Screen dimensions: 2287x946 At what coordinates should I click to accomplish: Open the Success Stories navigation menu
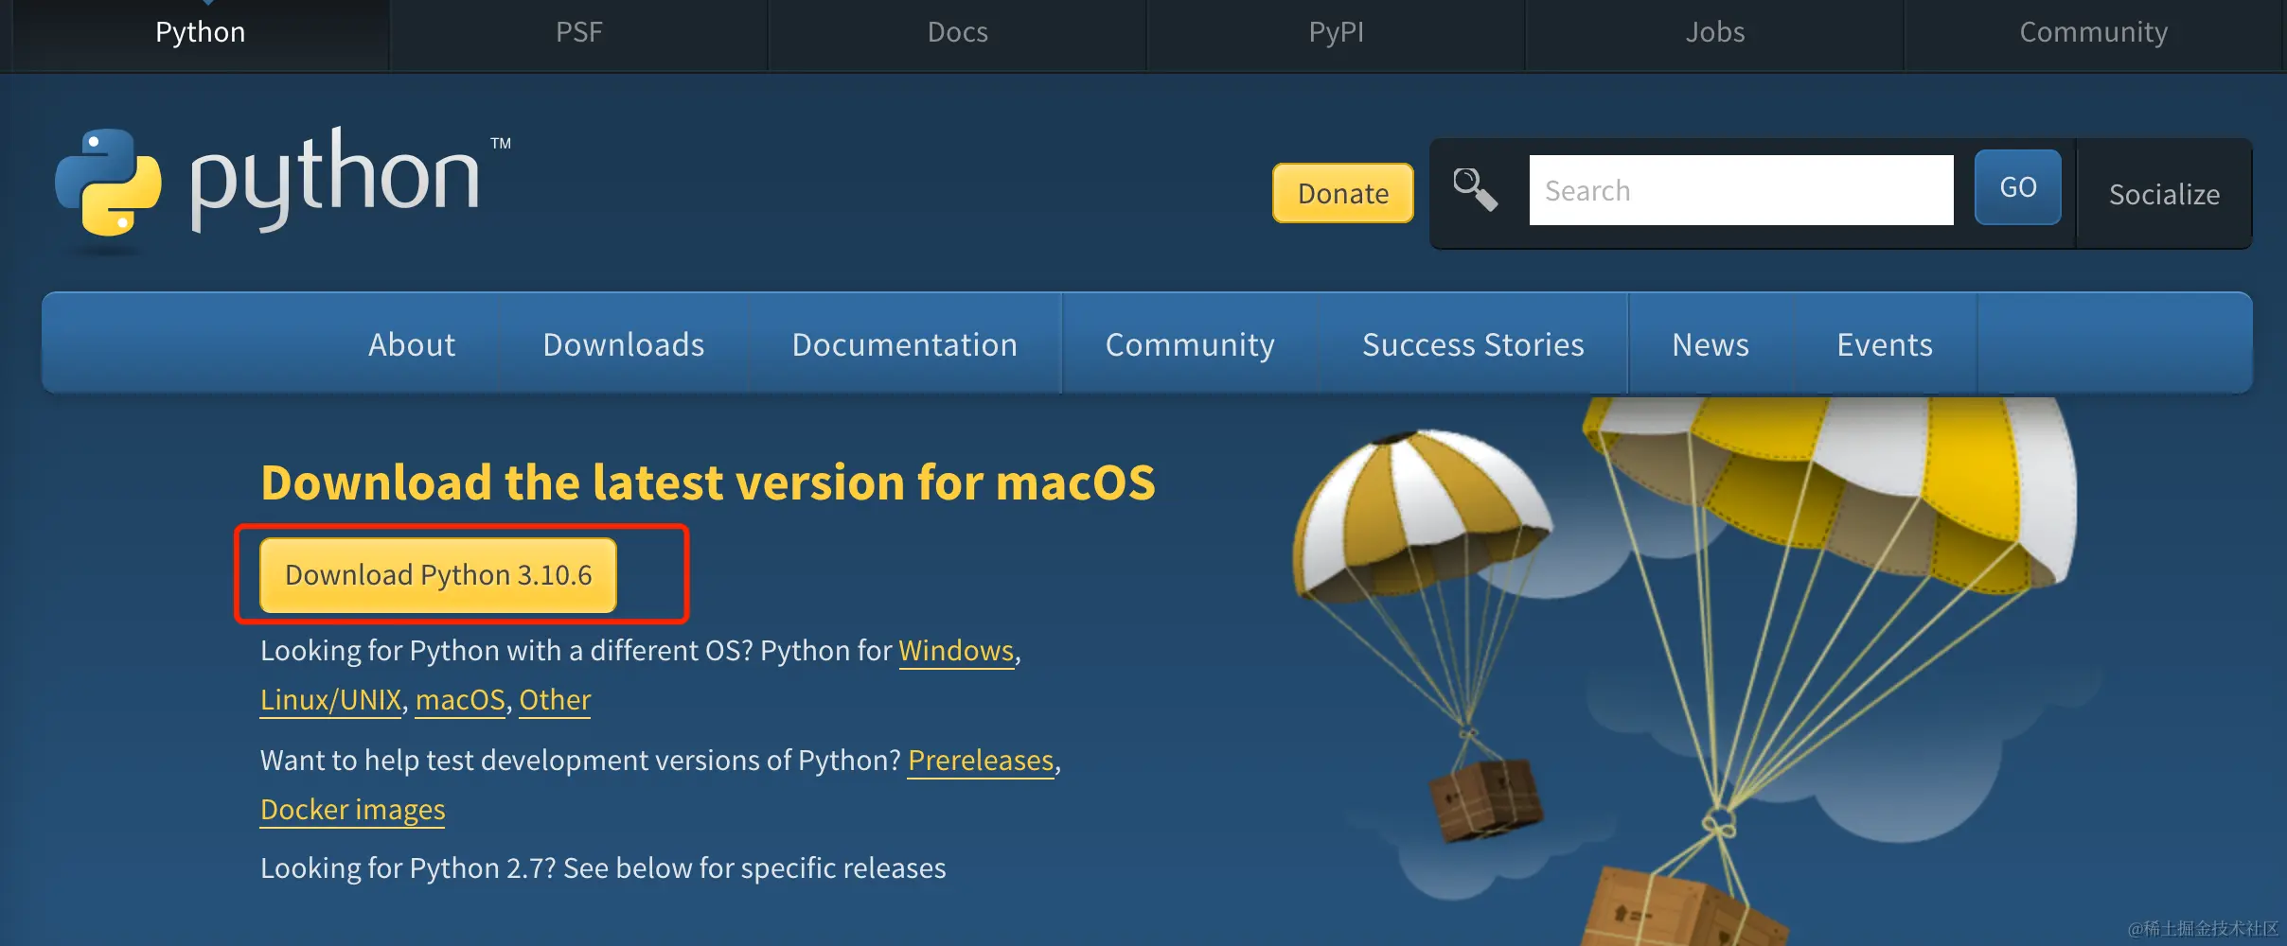[1473, 344]
